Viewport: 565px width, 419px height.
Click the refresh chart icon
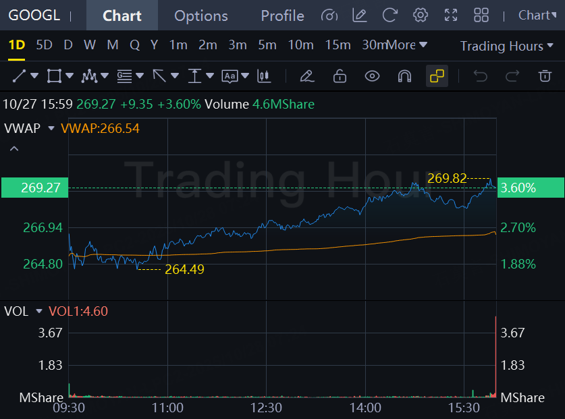(389, 15)
